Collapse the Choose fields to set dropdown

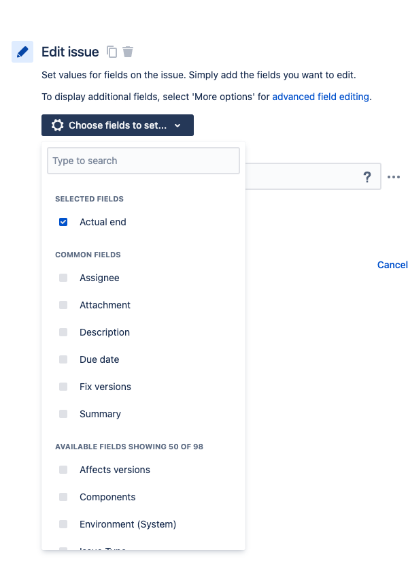(x=118, y=125)
